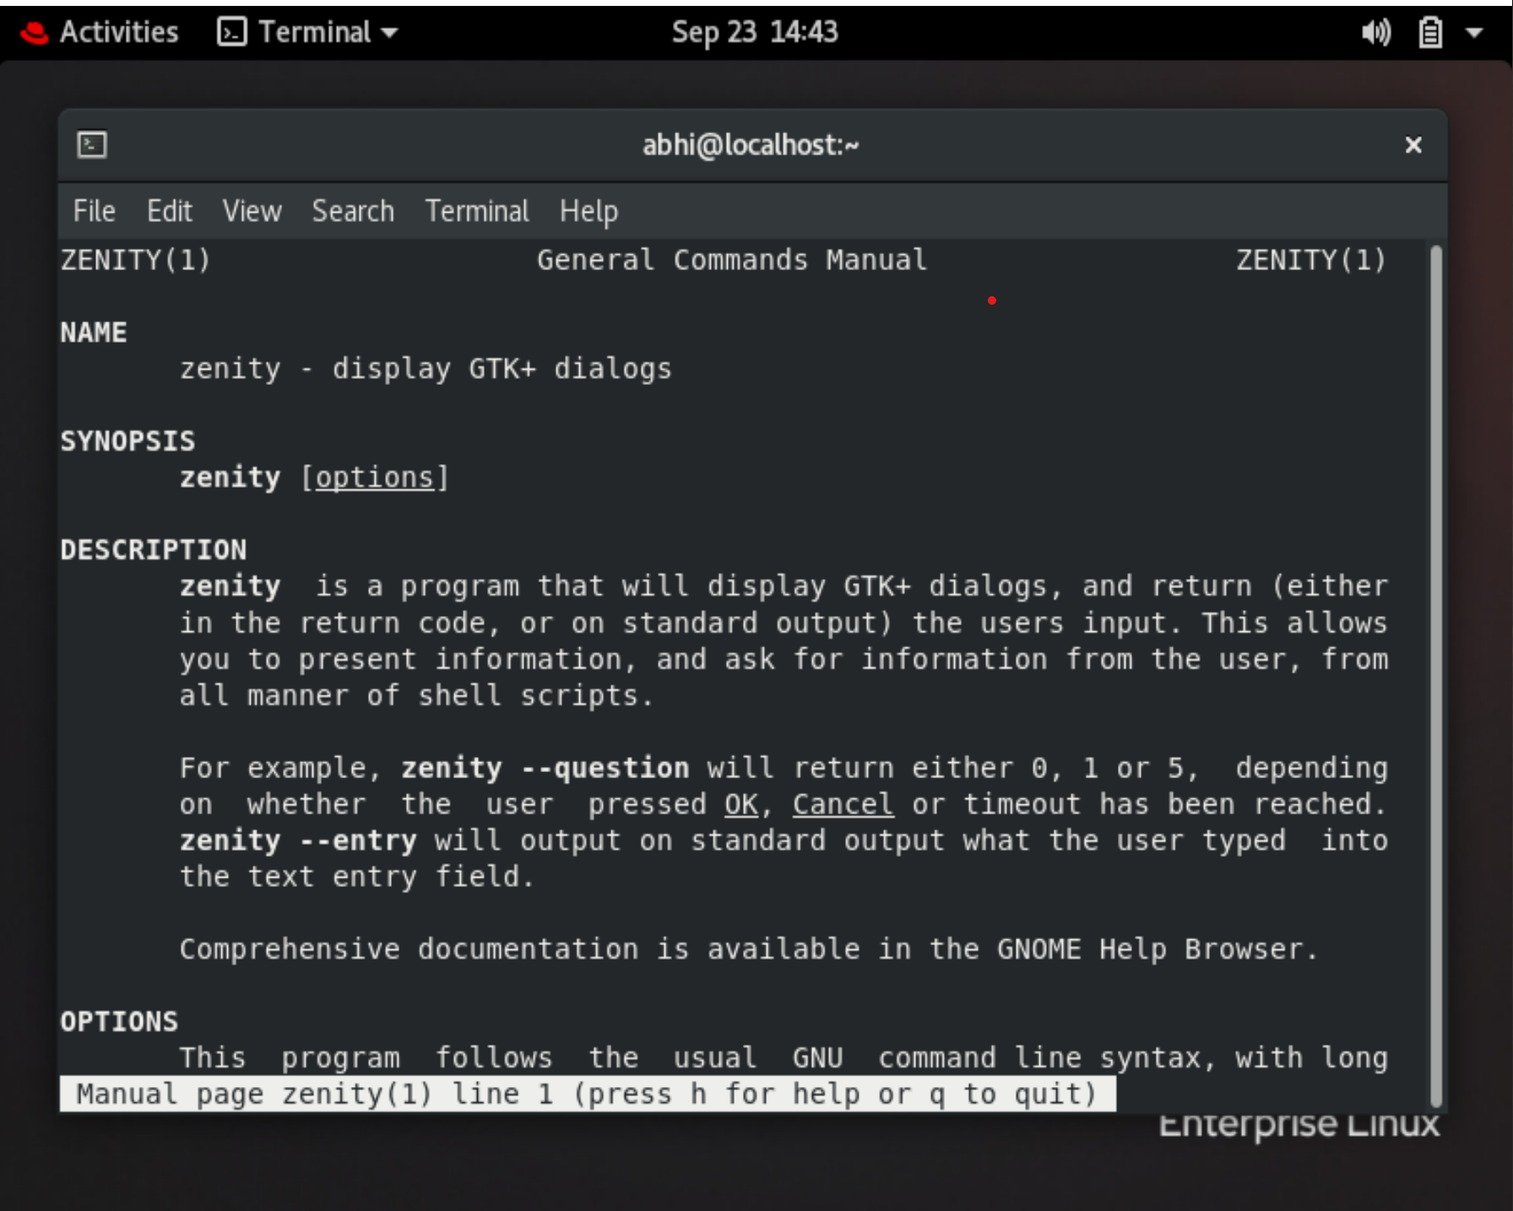1513x1211 pixels.
Task: Open the Terminal application dropdown
Action: (391, 31)
